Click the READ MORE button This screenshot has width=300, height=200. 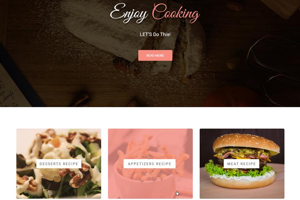coord(155,56)
